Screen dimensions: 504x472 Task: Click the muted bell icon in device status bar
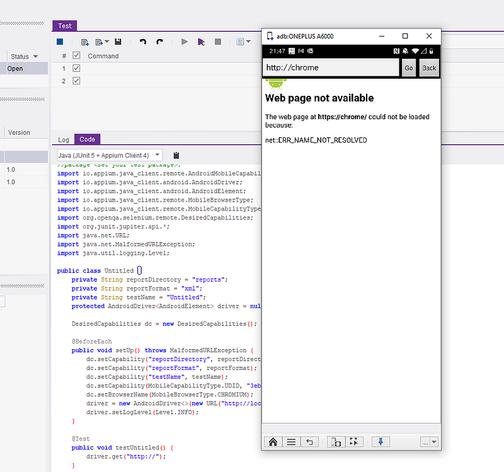(405, 51)
